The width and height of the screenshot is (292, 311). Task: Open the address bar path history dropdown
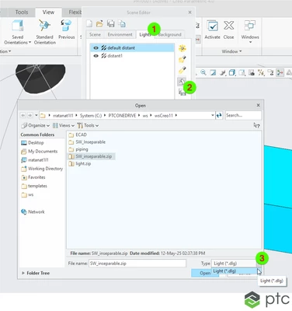tap(213, 115)
